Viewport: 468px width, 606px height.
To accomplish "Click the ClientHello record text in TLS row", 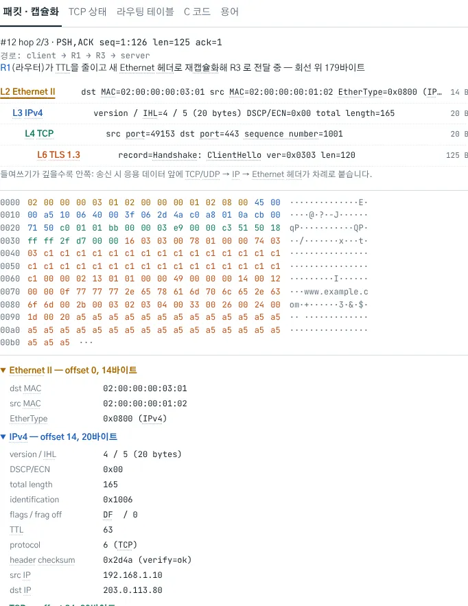I will (x=234, y=155).
